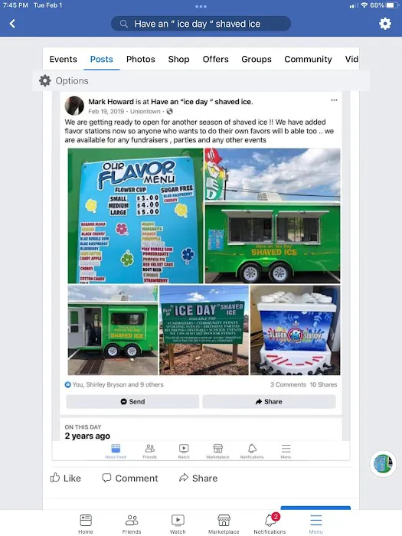Open page settings gear in header
402x536 pixels.
tap(385, 24)
